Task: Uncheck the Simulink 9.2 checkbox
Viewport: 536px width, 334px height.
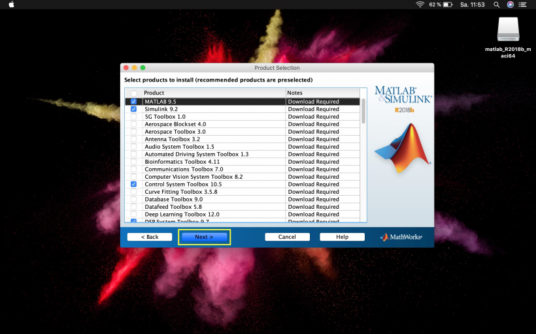Action: point(134,109)
